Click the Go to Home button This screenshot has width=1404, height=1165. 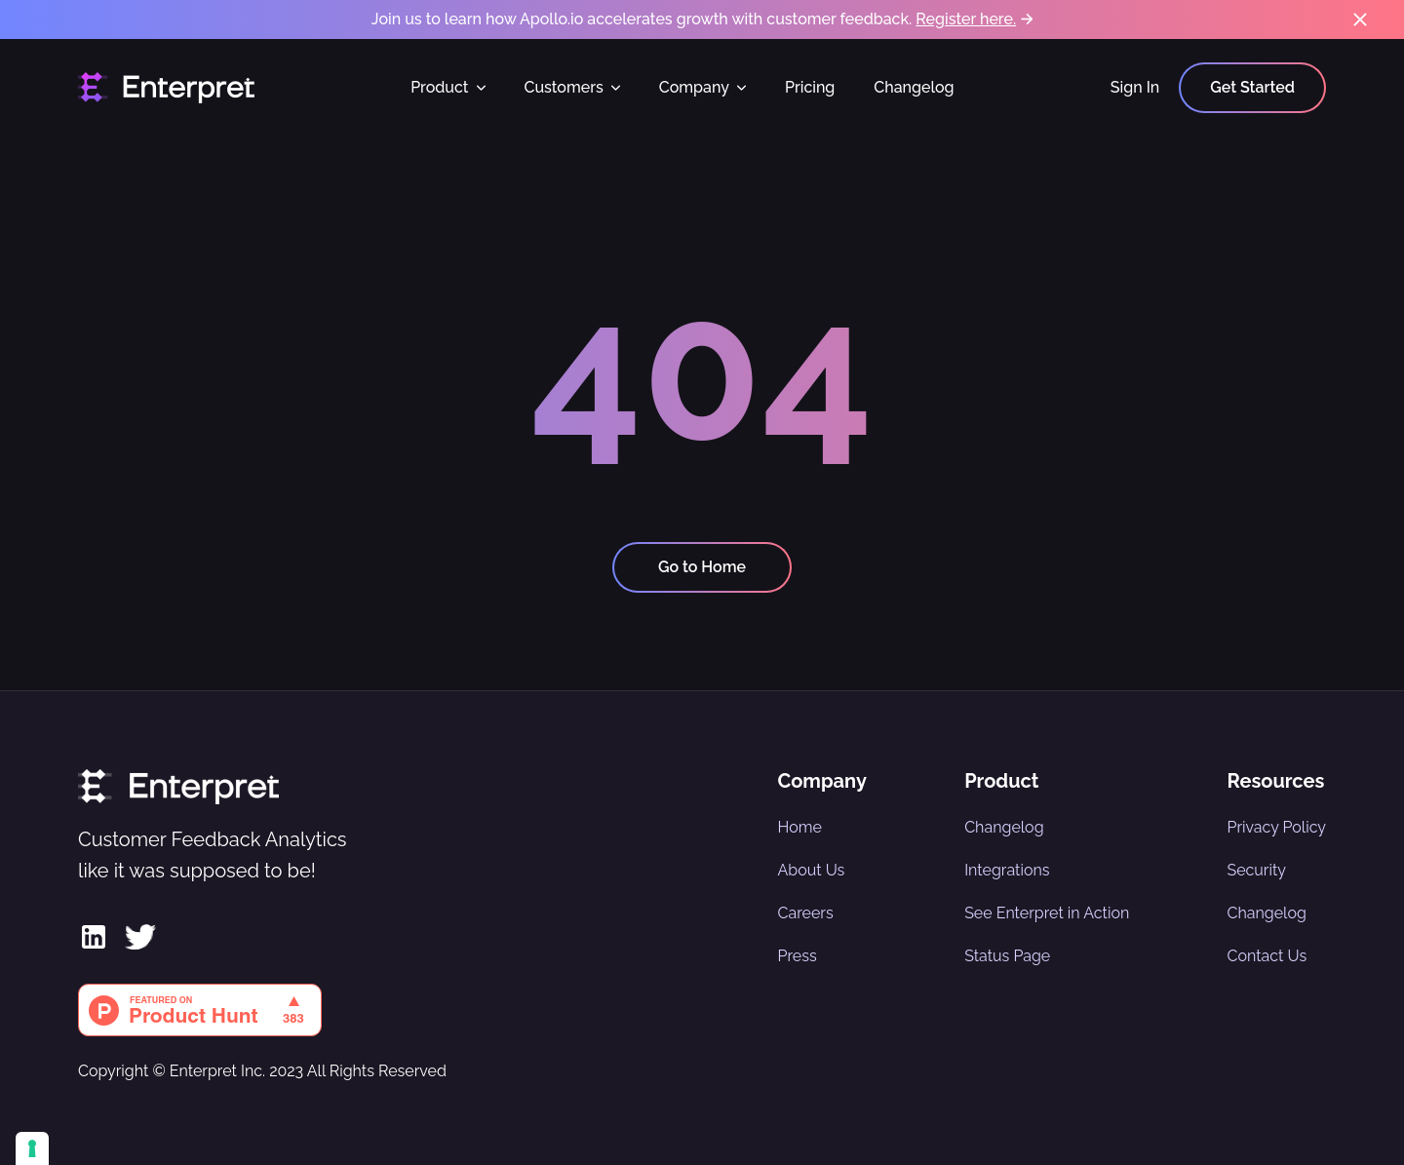702,567
